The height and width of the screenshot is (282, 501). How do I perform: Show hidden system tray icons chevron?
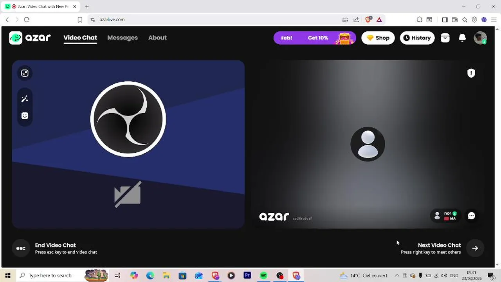tap(397, 275)
